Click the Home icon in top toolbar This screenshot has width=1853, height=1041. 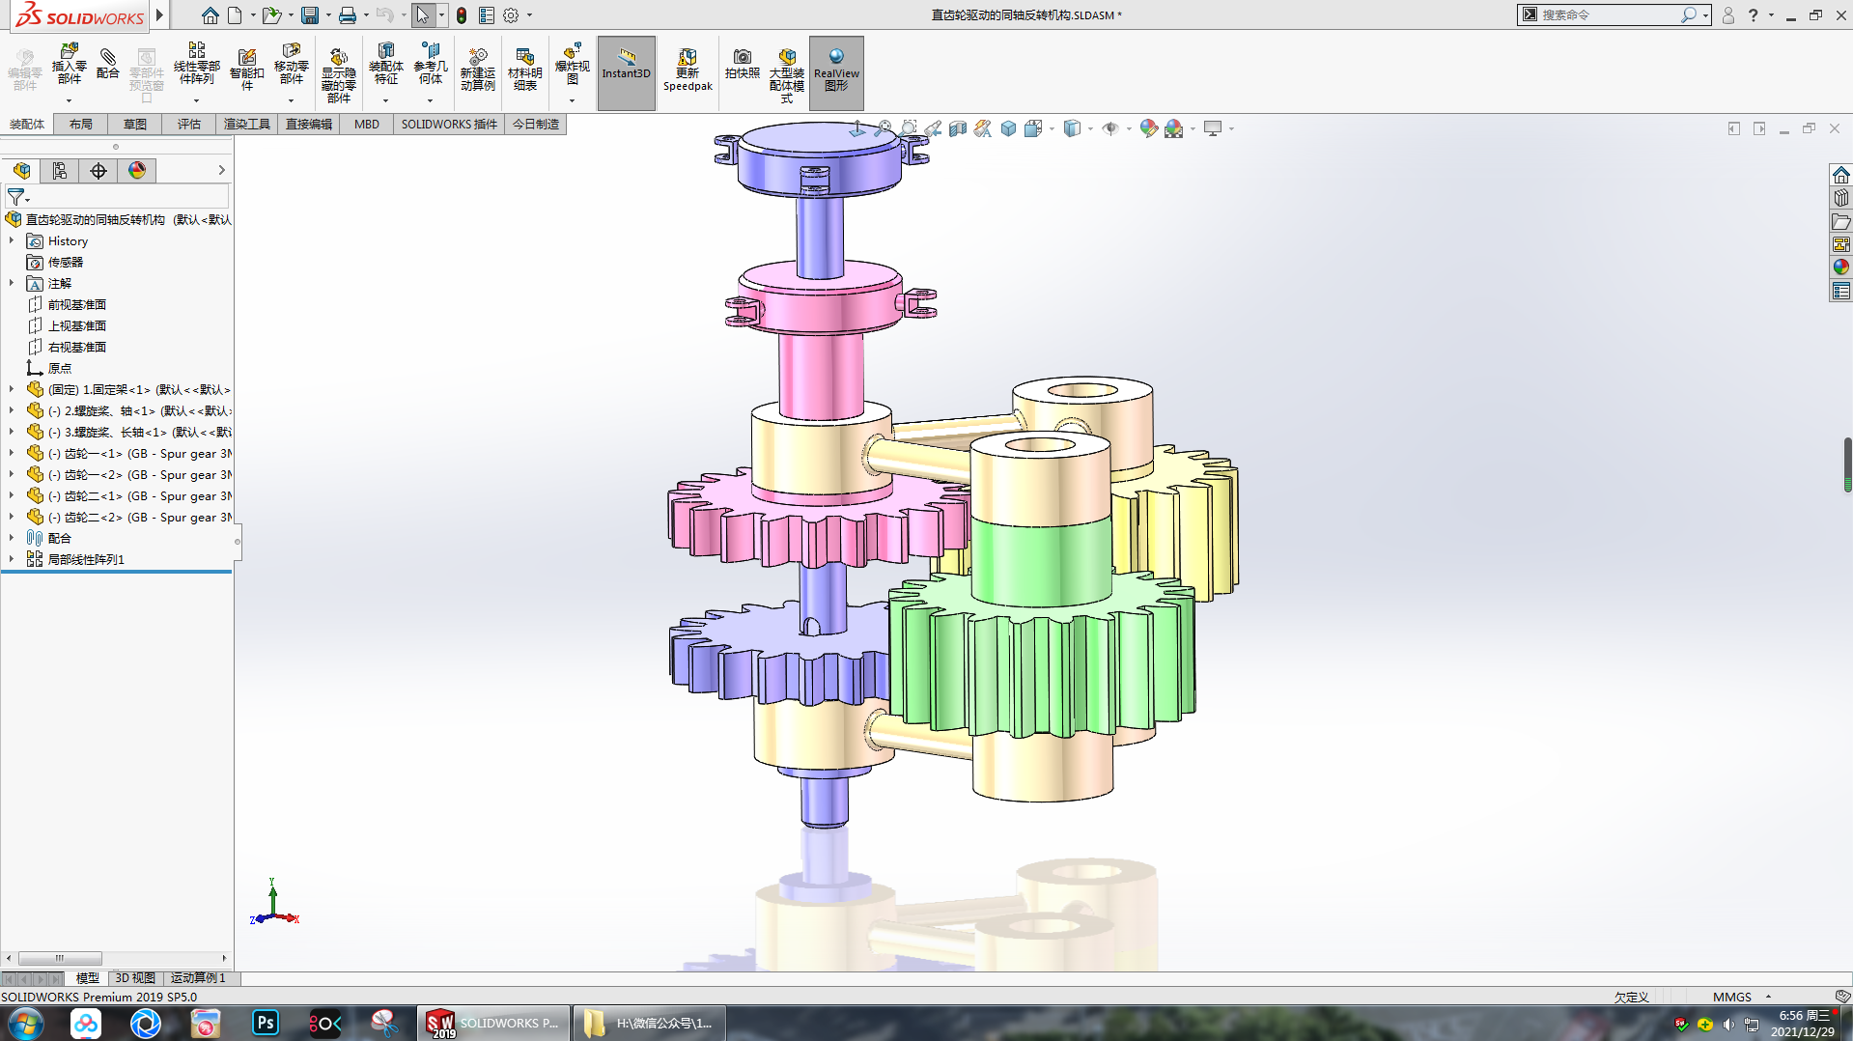[210, 15]
